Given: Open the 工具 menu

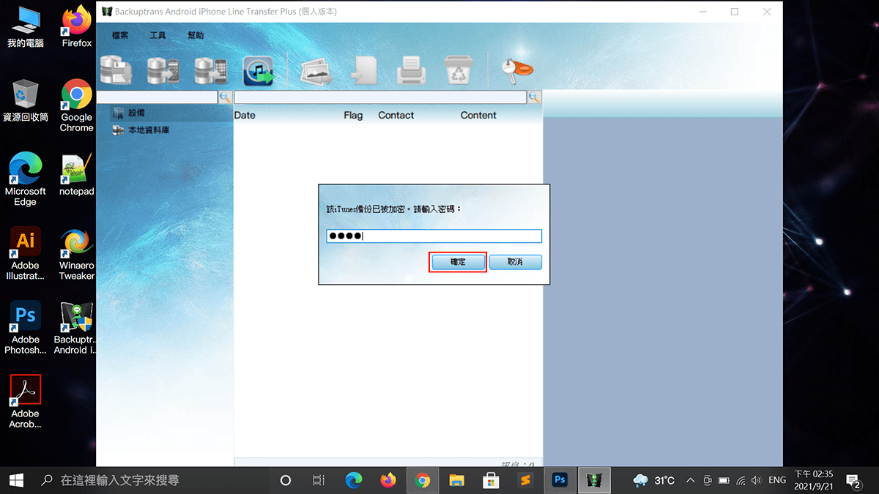Looking at the screenshot, I should (x=158, y=35).
